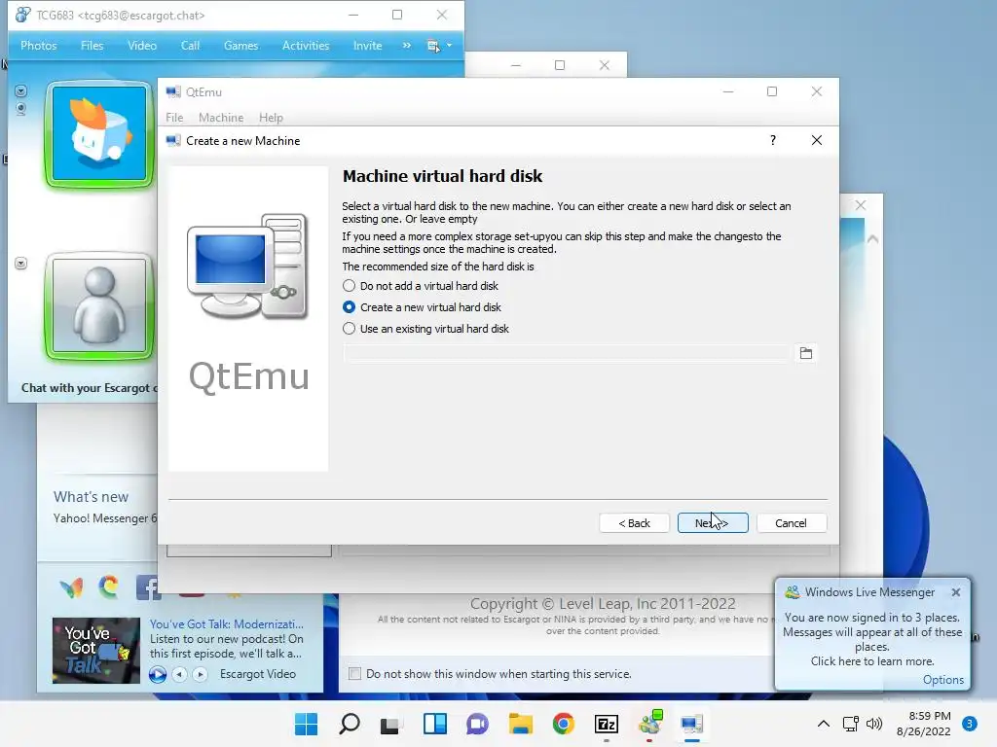Open the QtEmu File menu
Viewport: 997px width, 747px height.
click(x=174, y=118)
